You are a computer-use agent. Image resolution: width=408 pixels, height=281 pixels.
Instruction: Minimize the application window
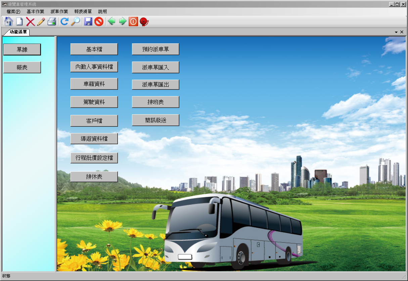(x=392, y=4)
